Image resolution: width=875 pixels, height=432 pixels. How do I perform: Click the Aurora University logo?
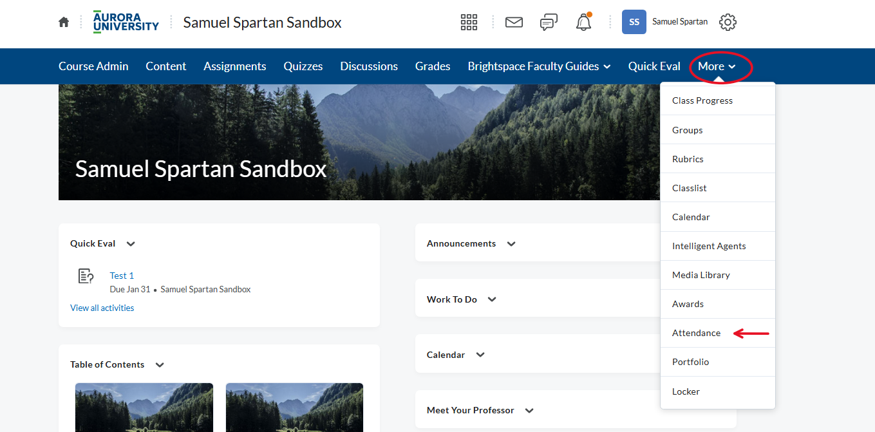126,22
